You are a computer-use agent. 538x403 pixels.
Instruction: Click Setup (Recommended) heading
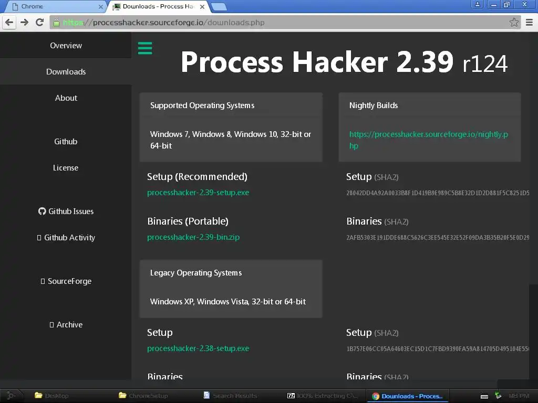[x=198, y=177]
